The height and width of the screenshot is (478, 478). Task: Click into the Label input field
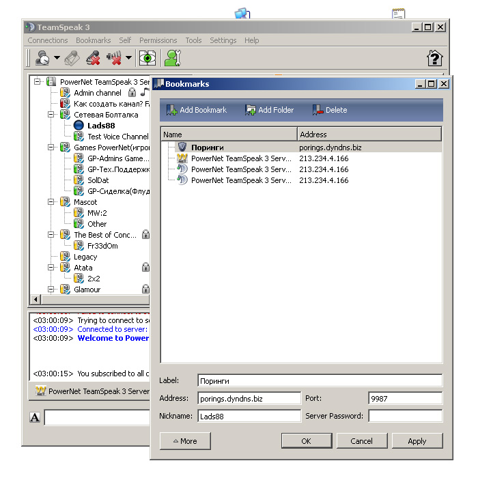[x=320, y=381]
